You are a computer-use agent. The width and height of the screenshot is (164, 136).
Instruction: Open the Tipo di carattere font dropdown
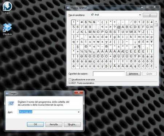coord(116,15)
